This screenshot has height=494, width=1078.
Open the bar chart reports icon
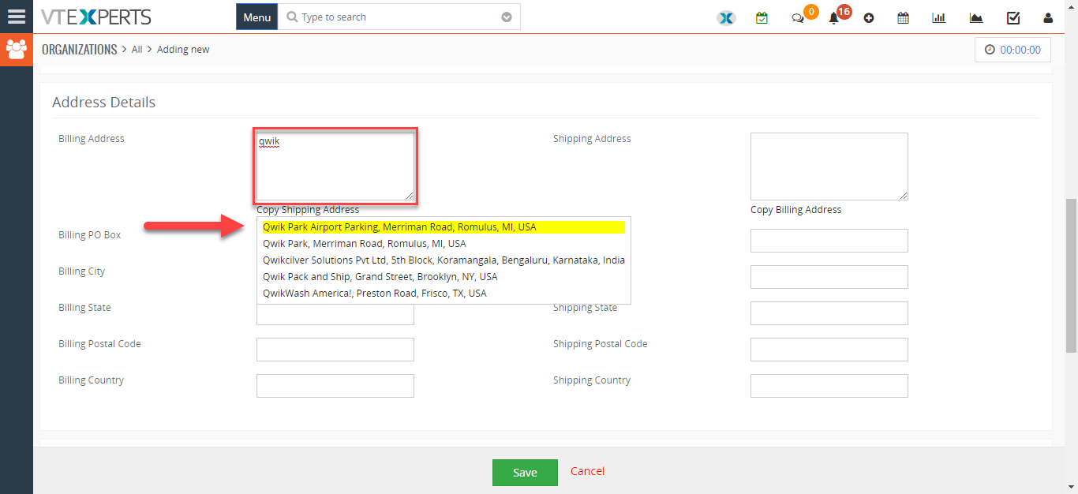939,17
